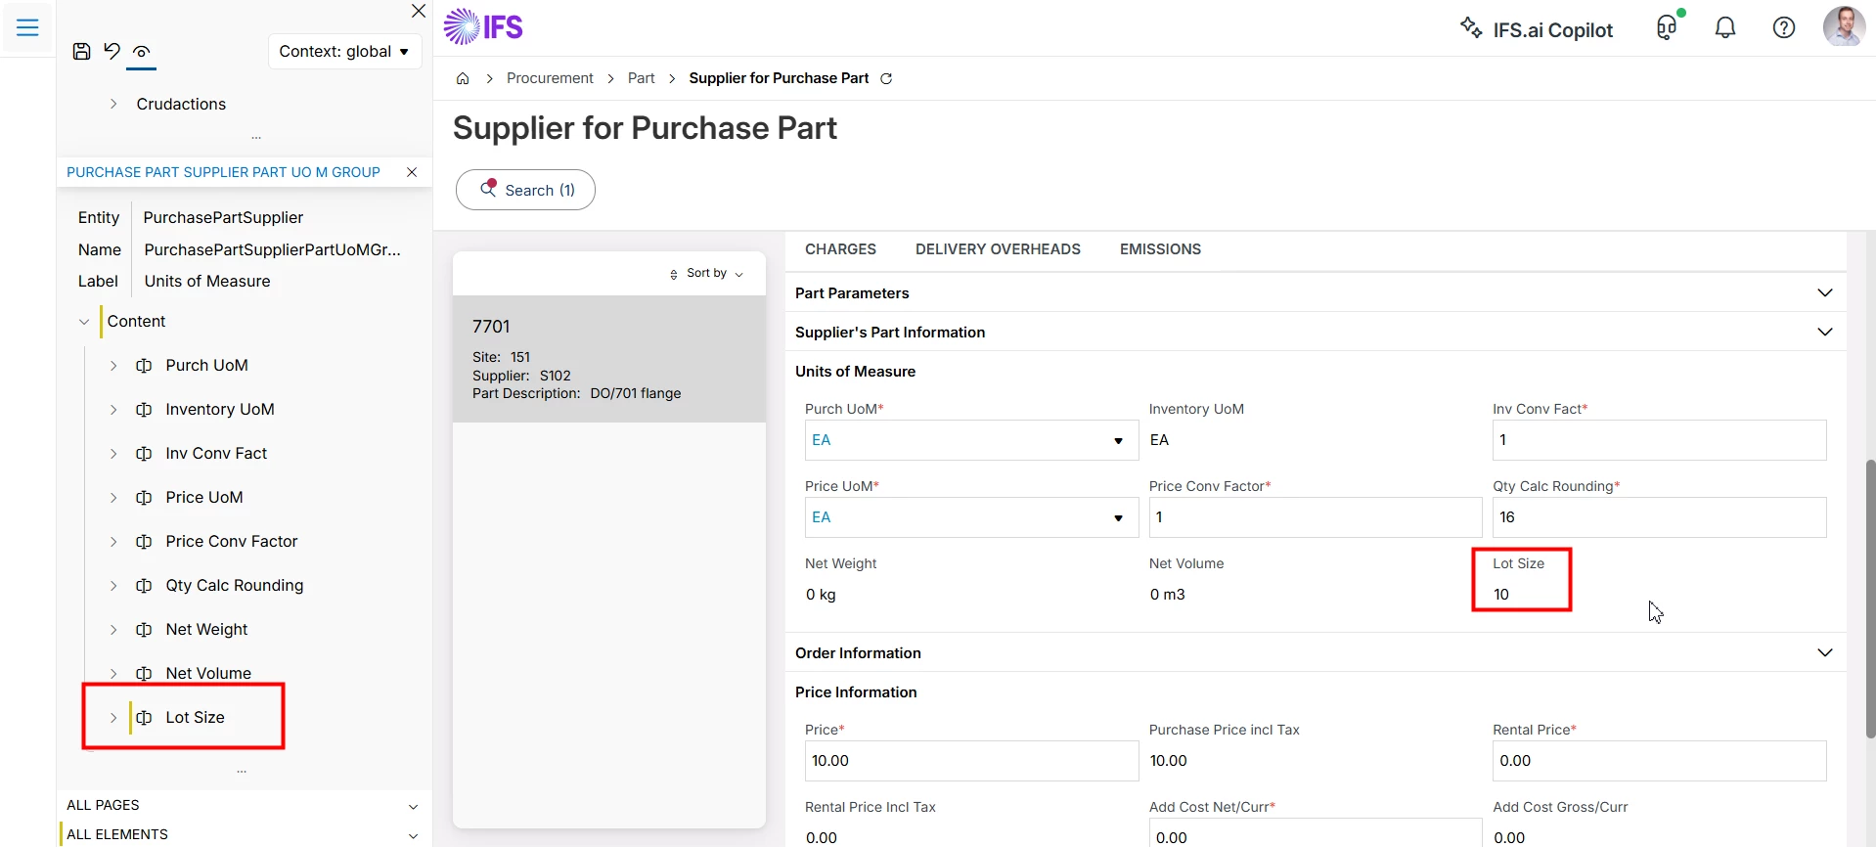Viewport: 1876px width, 847px height.
Task: Click the support headset icon
Action: [x=1667, y=28]
